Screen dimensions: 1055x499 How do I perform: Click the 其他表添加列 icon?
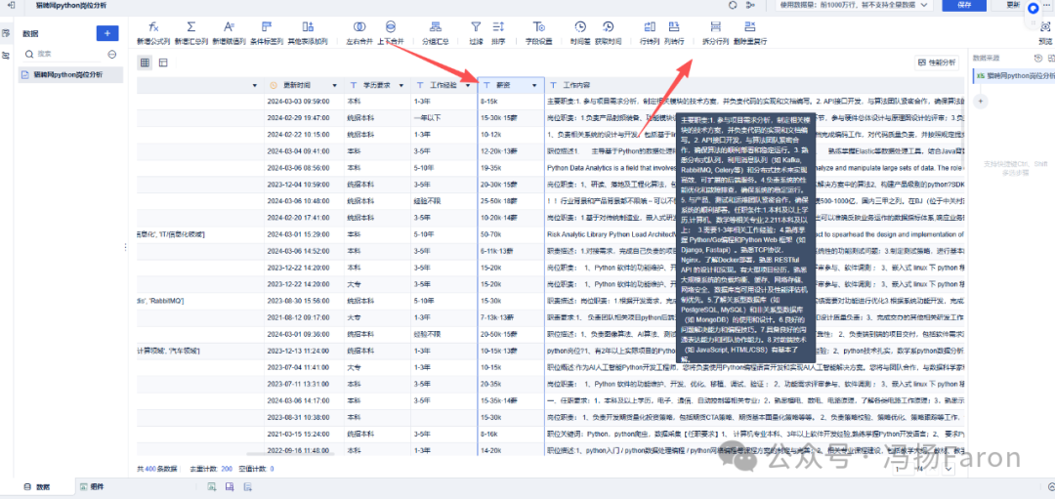(308, 27)
